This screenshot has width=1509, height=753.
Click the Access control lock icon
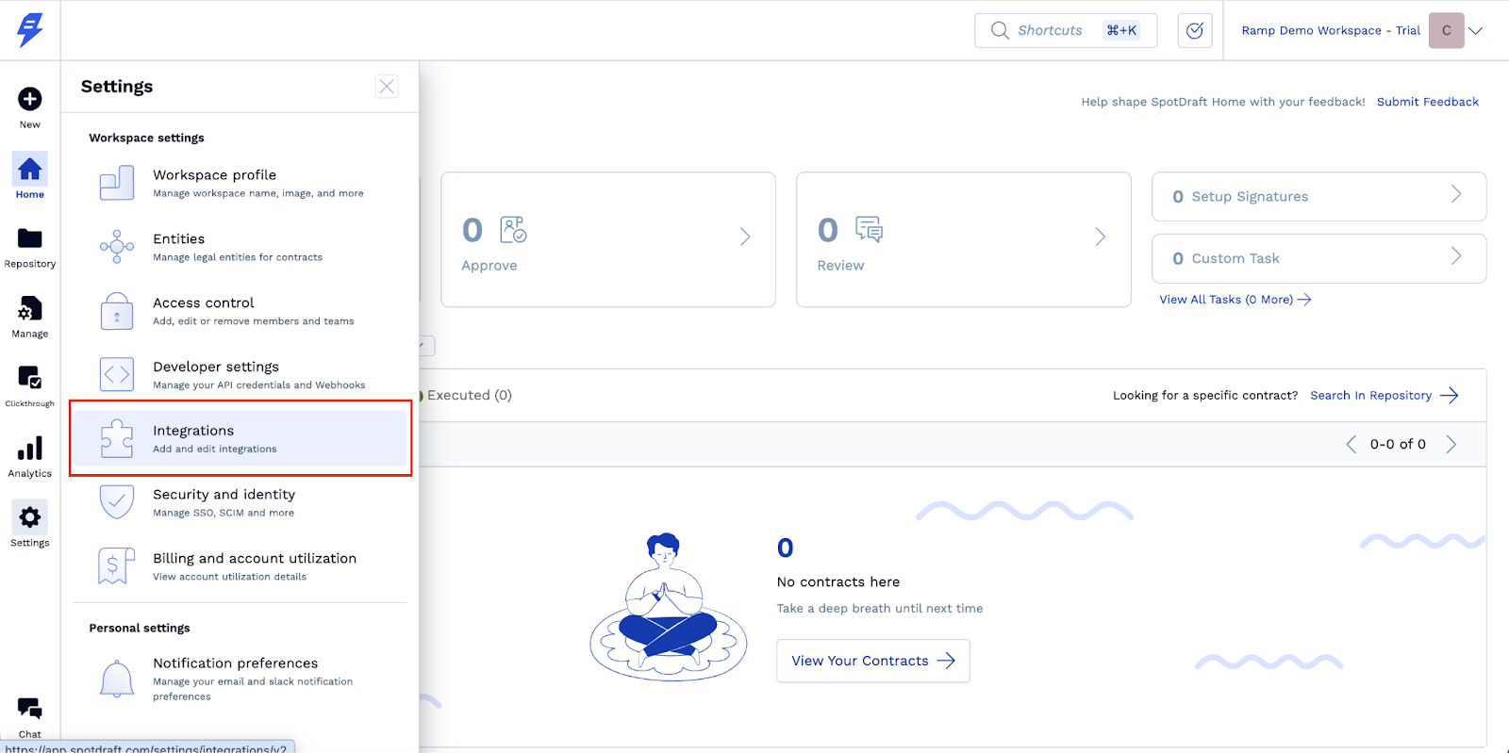[117, 311]
